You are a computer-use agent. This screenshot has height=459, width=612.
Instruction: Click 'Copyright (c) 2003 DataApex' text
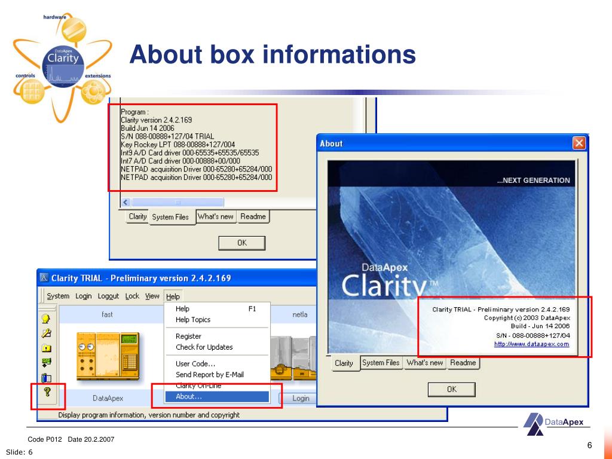coord(527,318)
